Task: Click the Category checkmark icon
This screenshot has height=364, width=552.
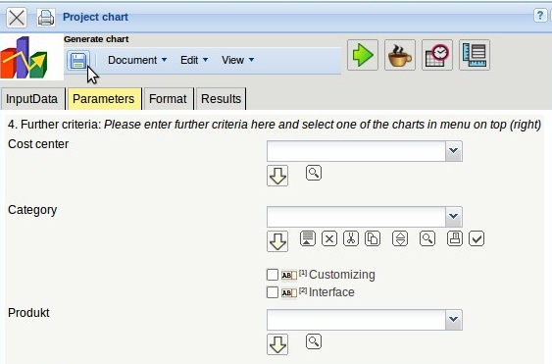Action: click(x=477, y=238)
